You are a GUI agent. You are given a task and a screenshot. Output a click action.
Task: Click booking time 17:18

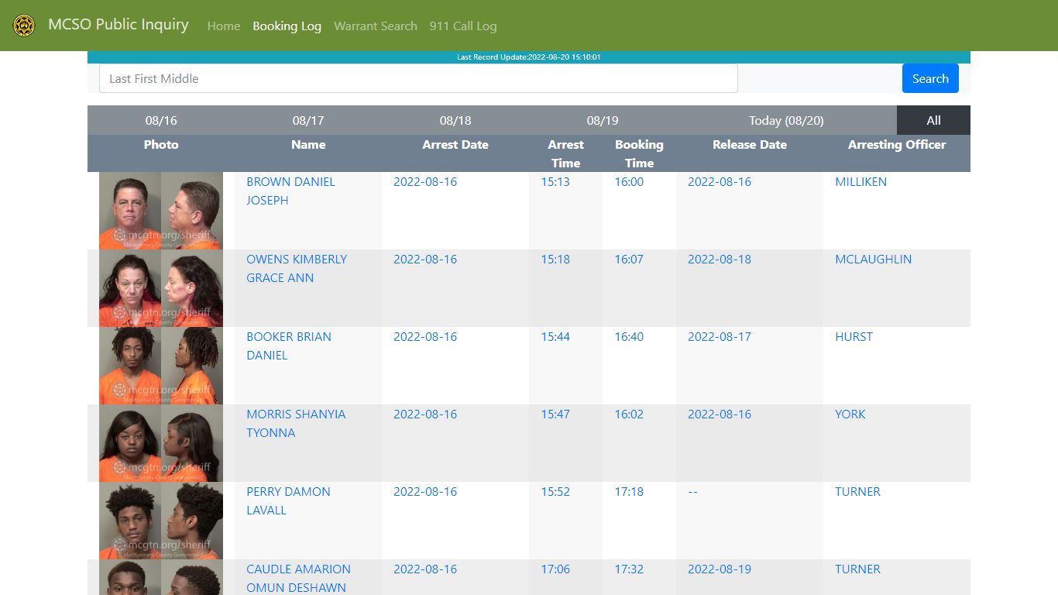point(629,491)
